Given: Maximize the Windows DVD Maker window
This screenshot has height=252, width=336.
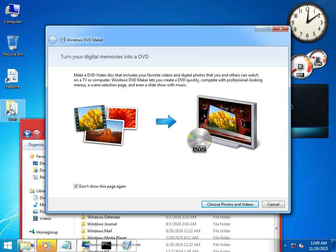Looking at the screenshot, I should (268, 29).
